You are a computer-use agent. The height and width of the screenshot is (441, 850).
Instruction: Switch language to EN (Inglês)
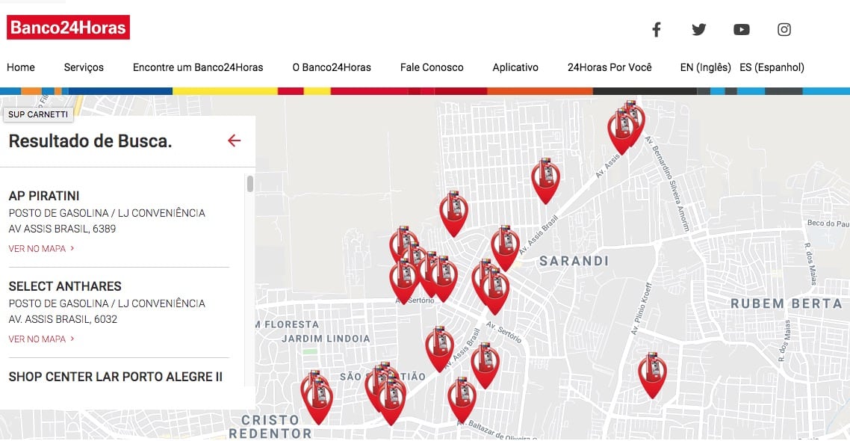[705, 67]
